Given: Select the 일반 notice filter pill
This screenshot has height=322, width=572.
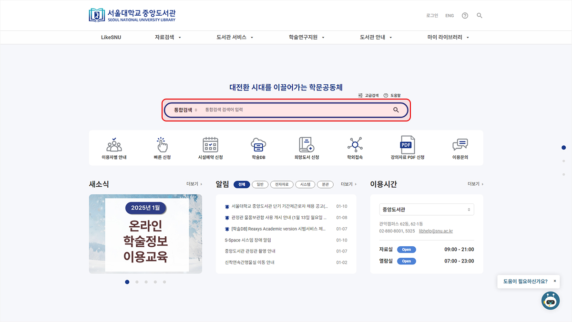Looking at the screenshot, I should [260, 184].
